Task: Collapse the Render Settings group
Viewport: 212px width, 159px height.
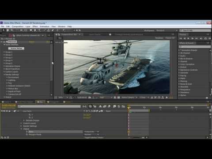Action: (x=4, y=75)
